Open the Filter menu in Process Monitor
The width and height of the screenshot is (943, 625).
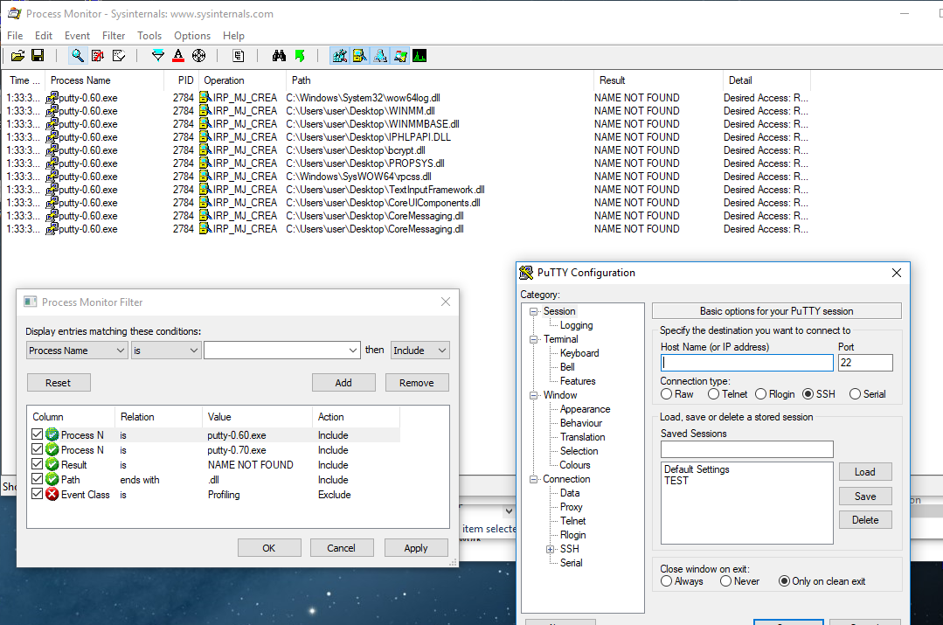(x=114, y=36)
